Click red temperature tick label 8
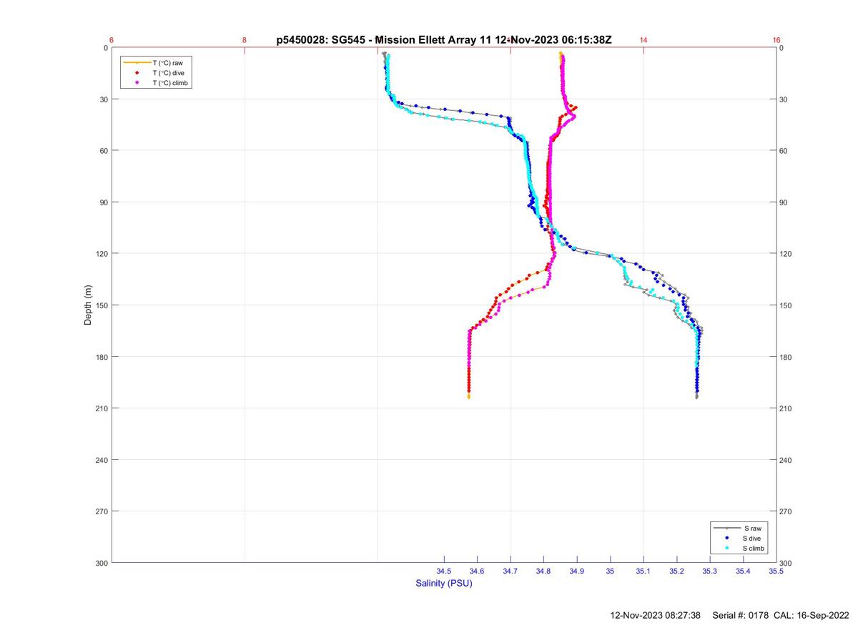Screen dimensions: 858x633 point(245,40)
